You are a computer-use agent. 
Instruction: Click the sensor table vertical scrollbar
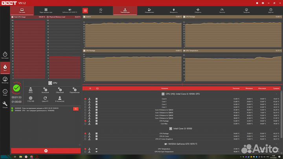[x=281, y=115]
